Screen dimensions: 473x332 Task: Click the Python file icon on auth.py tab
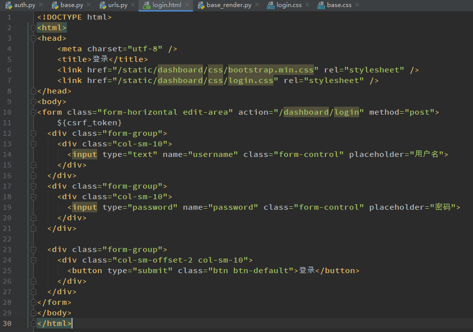pyautogui.click(x=9, y=5)
